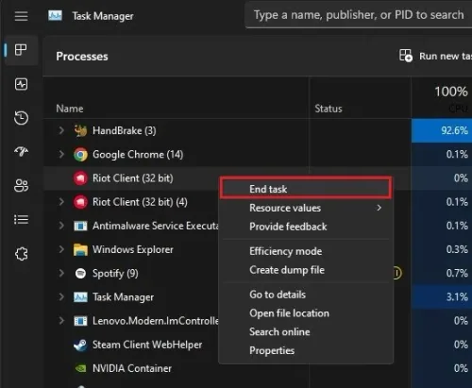Click the selected Riot Client icon
The image size is (472, 388).
click(80, 178)
